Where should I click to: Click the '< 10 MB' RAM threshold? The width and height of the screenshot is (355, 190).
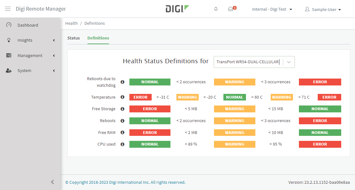click(276, 132)
